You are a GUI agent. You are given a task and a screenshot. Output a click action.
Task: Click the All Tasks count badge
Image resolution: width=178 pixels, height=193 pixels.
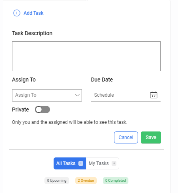[x=81, y=163]
